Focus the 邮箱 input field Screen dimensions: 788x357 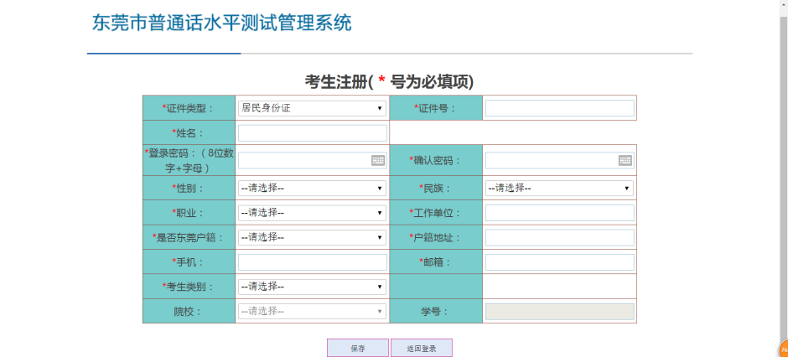[560, 262]
